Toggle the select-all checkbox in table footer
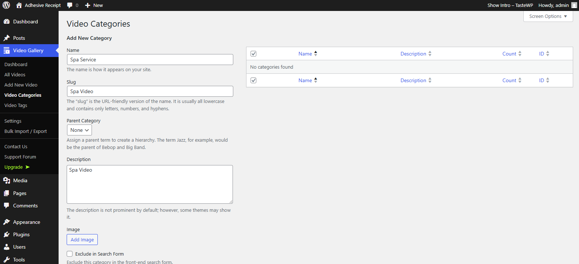Screen dimensions: 579x264 tap(253, 80)
